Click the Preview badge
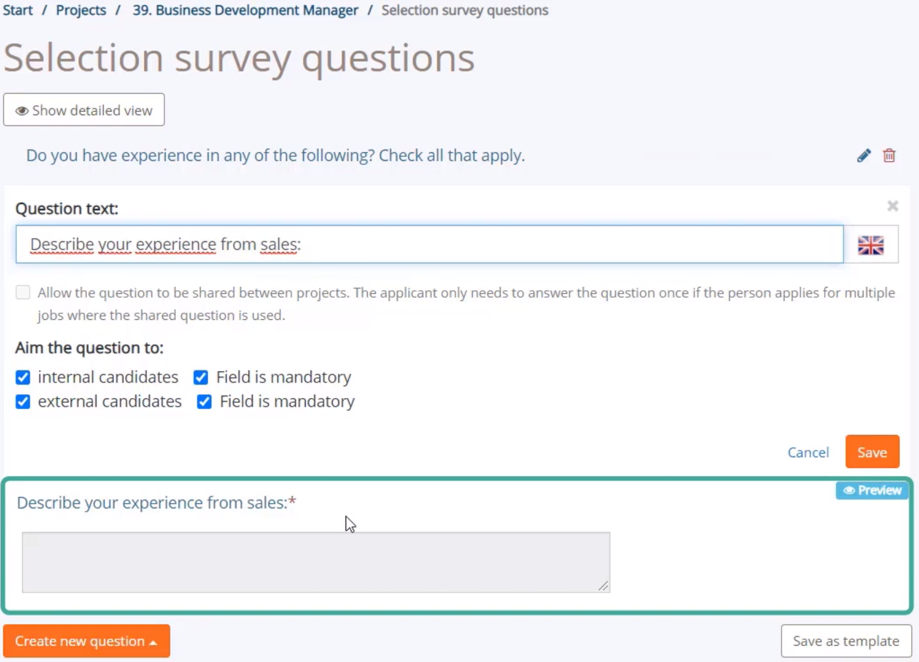The image size is (919, 662). [873, 490]
